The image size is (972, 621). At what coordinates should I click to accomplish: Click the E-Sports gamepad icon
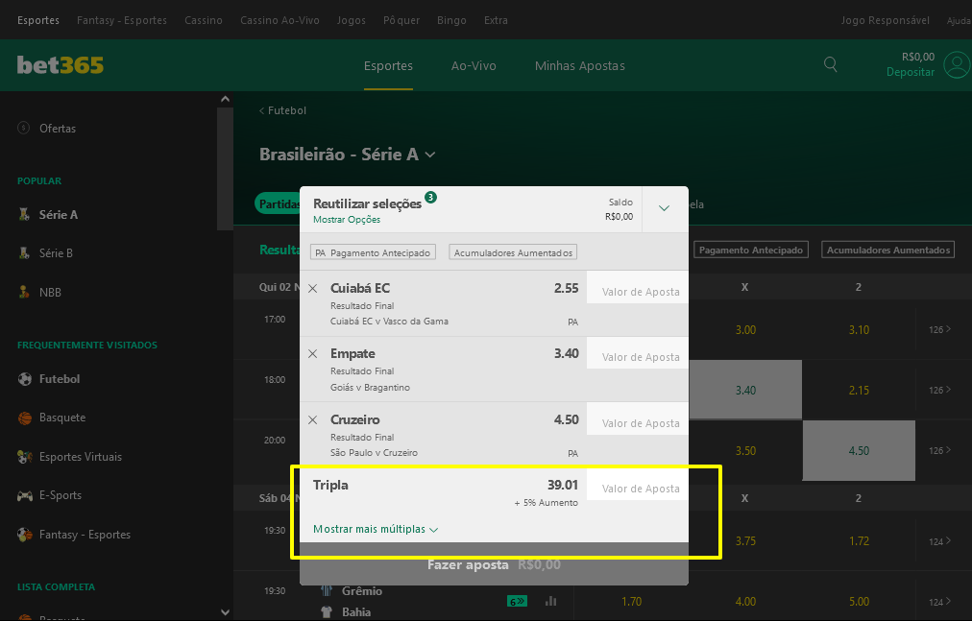(25, 495)
